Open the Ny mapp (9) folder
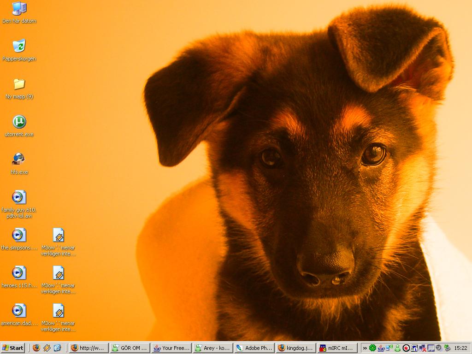The image size is (472, 354). tap(19, 84)
